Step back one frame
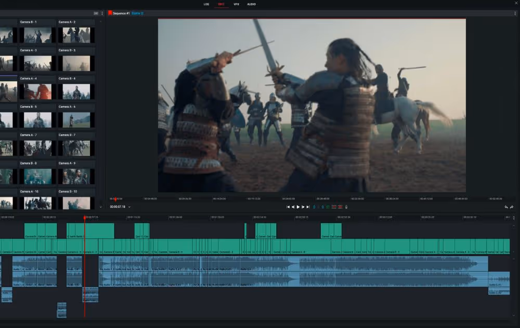Viewport: 520px width, 328px height. pos(293,207)
